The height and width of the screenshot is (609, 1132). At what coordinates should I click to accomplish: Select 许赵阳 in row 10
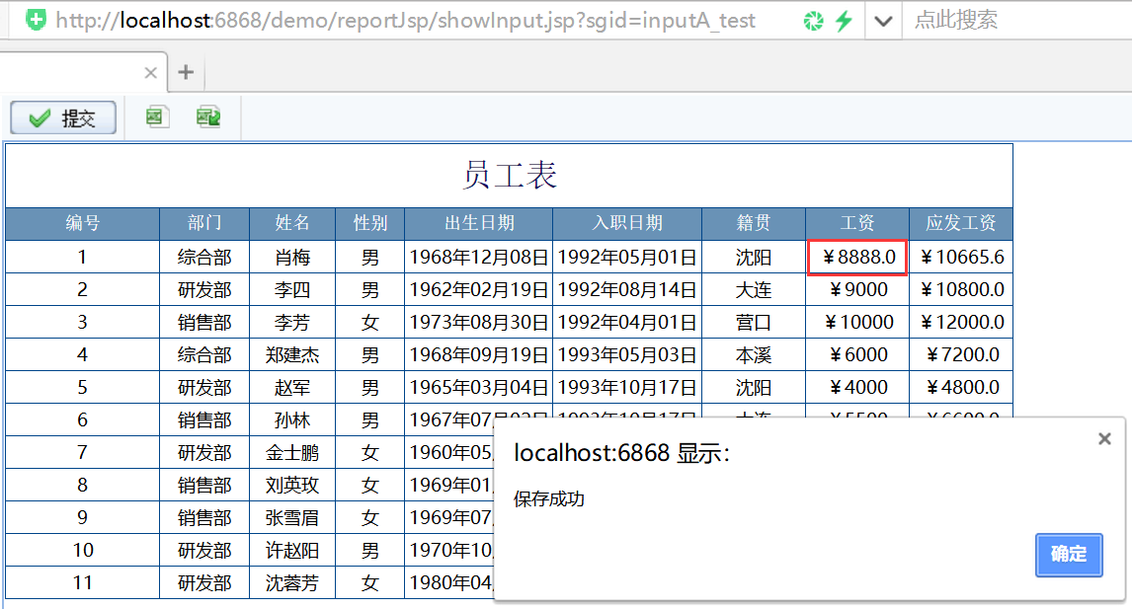click(x=292, y=550)
